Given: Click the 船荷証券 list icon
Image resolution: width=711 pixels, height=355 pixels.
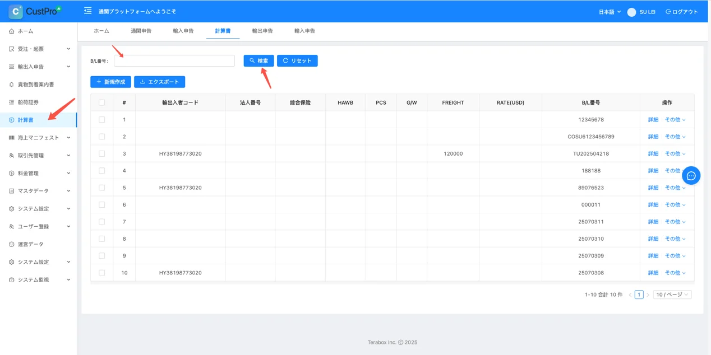Looking at the screenshot, I should coord(12,102).
